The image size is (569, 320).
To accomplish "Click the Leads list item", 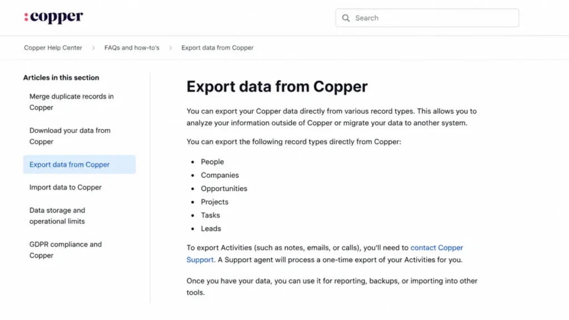I will click(x=211, y=229).
